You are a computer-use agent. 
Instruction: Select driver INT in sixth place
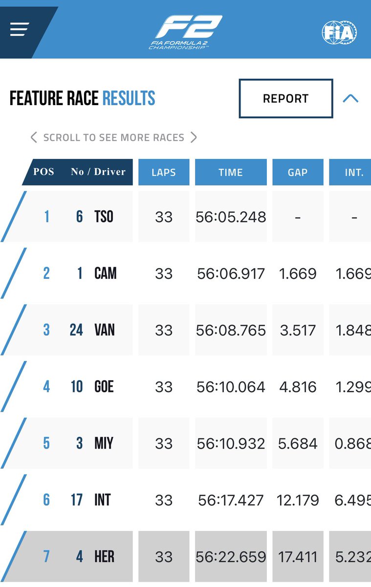(103, 500)
